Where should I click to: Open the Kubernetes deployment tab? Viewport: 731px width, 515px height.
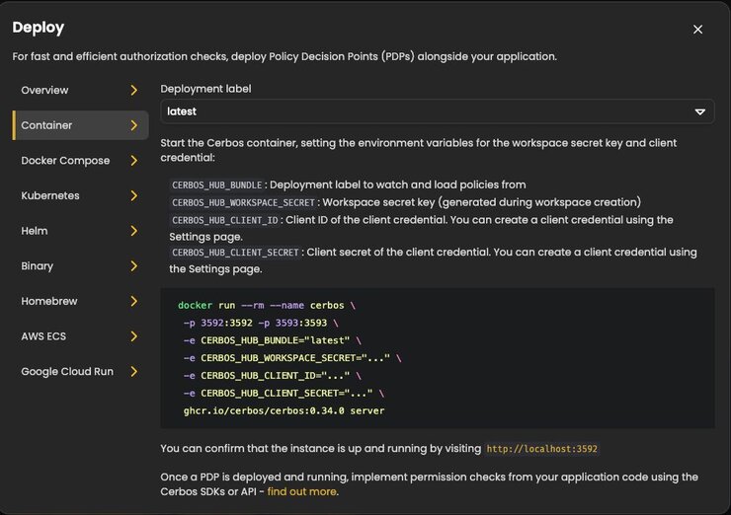click(x=80, y=195)
